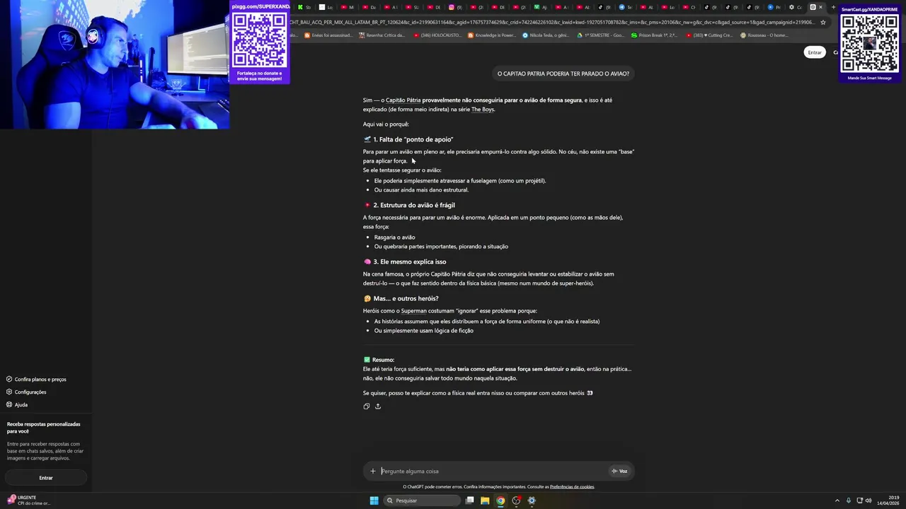
Task: Click the user question 'O CAPITAO PATRIA' bubble
Action: (x=563, y=74)
